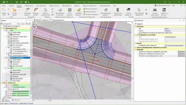The image size is (186, 105).
Task: Toggle the Здания (2) layer checkbox
Action: [9, 41]
